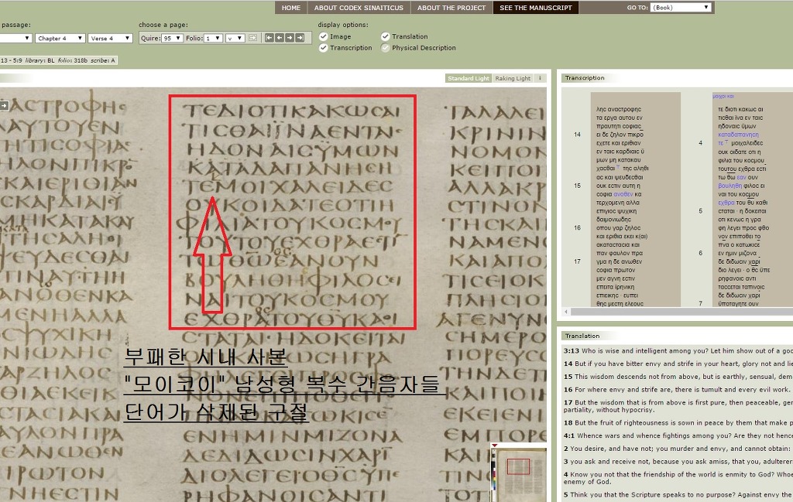Click translation verse 15 'This wisdom descends'
Image resolution: width=793 pixels, height=502 pixels.
[x=678, y=377]
